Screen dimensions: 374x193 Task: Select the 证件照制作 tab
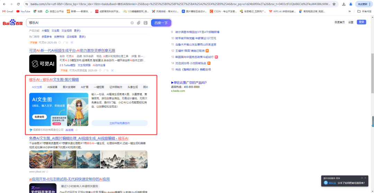click(116, 87)
